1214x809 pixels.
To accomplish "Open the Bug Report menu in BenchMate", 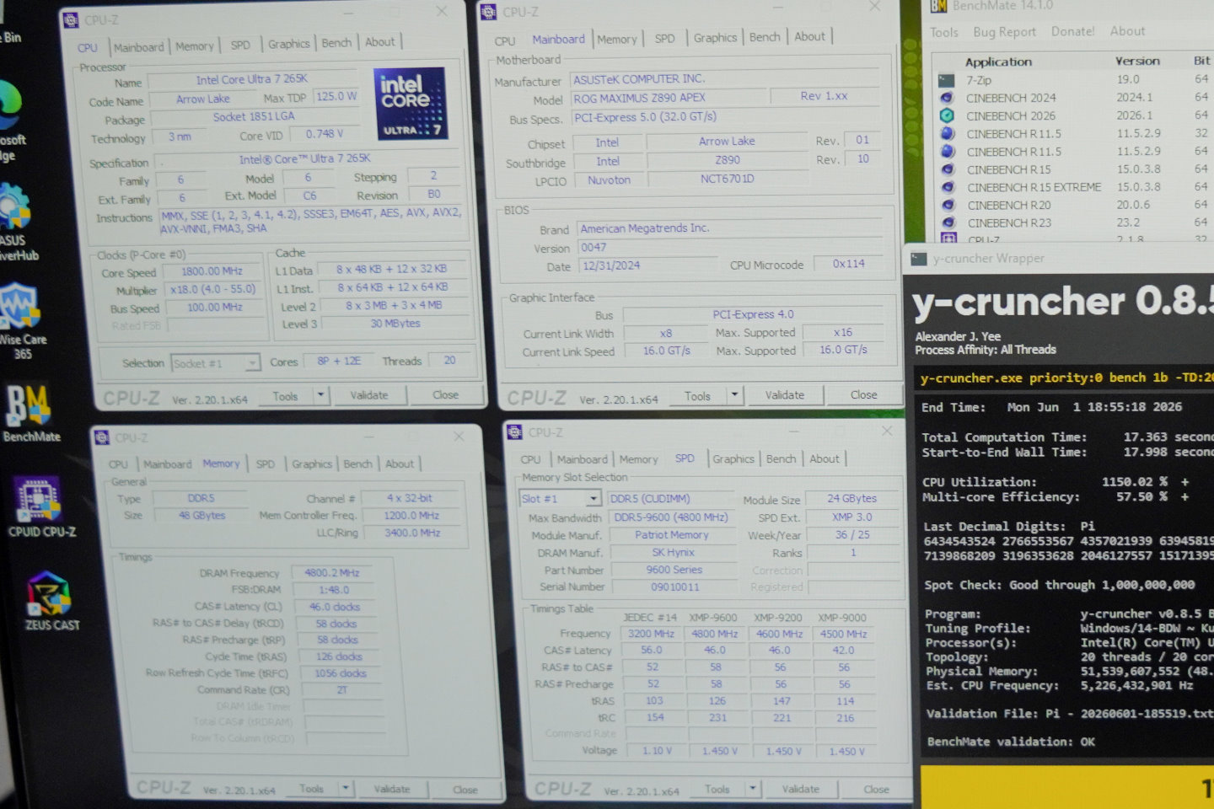I will [1004, 32].
